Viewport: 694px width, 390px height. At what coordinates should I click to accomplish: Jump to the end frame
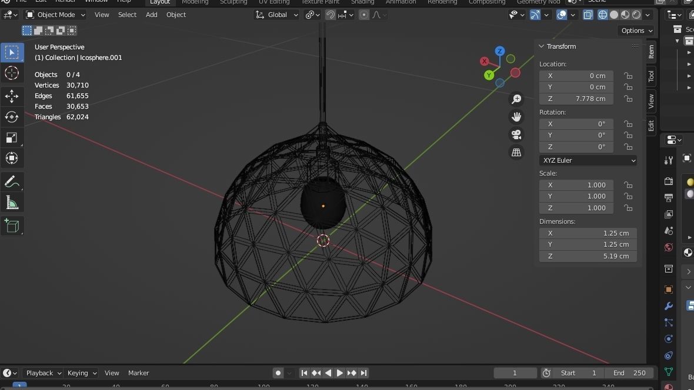coord(363,373)
